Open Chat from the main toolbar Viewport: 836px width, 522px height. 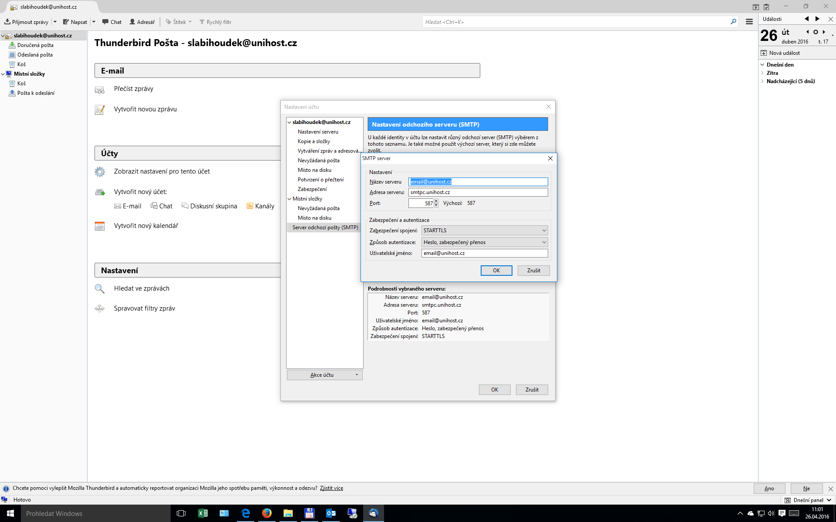(112, 22)
